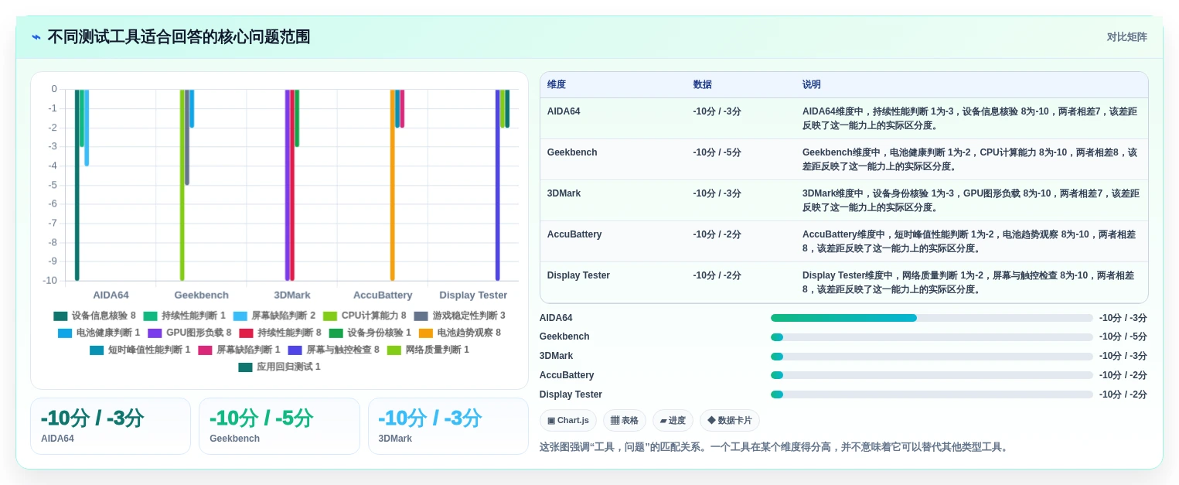Click the lightning icon beside the title

[x=36, y=37]
